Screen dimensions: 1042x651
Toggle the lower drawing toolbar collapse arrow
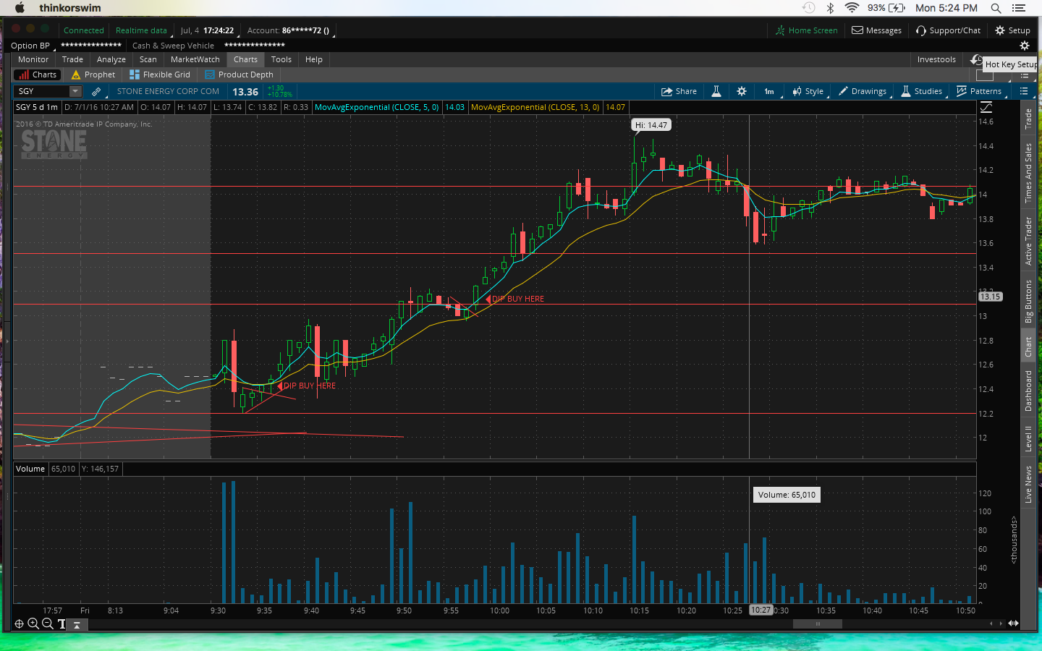77,624
